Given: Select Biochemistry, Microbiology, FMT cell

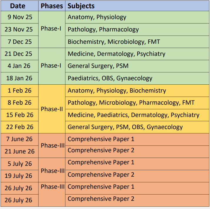Looking at the screenshot, I should (x=114, y=42).
